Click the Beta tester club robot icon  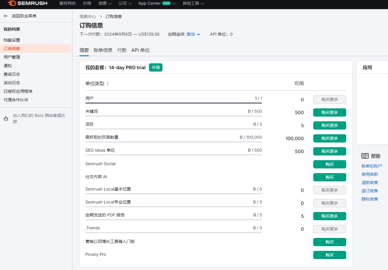click(x=6, y=118)
